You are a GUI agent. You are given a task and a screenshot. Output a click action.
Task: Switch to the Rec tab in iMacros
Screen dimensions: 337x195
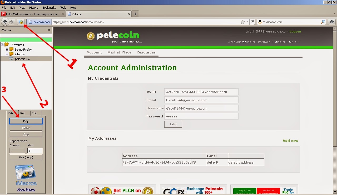(x=23, y=113)
